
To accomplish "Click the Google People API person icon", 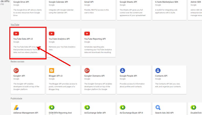I will tap(122, 70).
